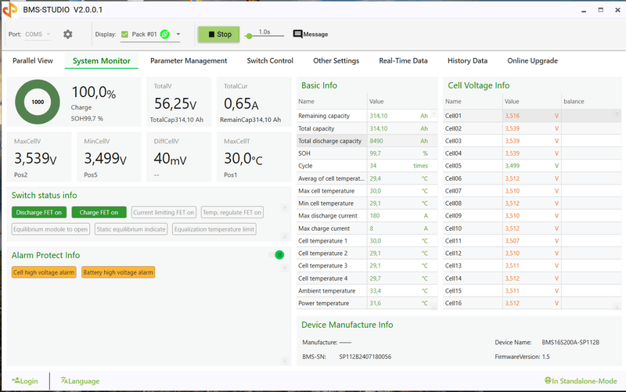Click the circular charge gauge showing 1000
The width and height of the screenshot is (626, 392).
pyautogui.click(x=38, y=102)
